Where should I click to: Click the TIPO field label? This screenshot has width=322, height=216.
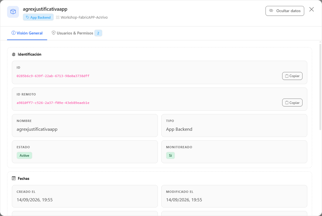(170, 121)
